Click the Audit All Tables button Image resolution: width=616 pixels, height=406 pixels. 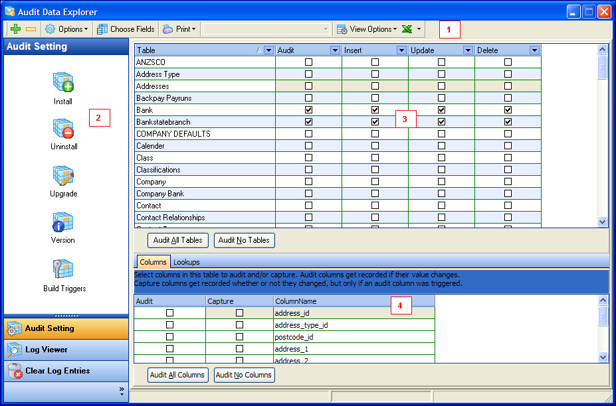click(x=178, y=240)
